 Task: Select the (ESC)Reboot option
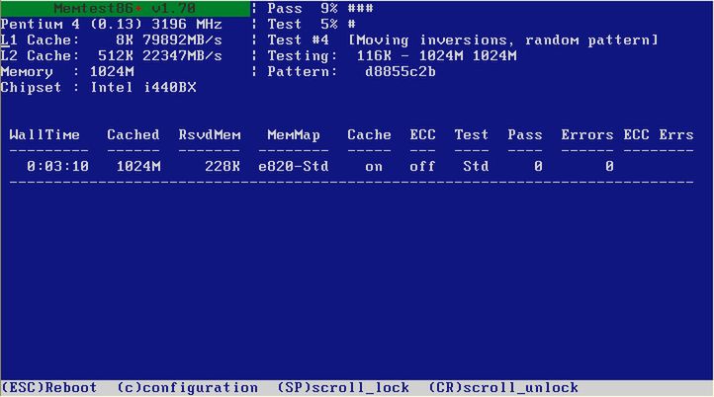[49, 387]
